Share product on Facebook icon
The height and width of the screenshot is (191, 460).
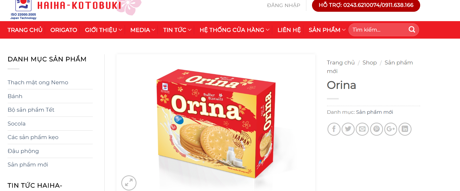334,129
